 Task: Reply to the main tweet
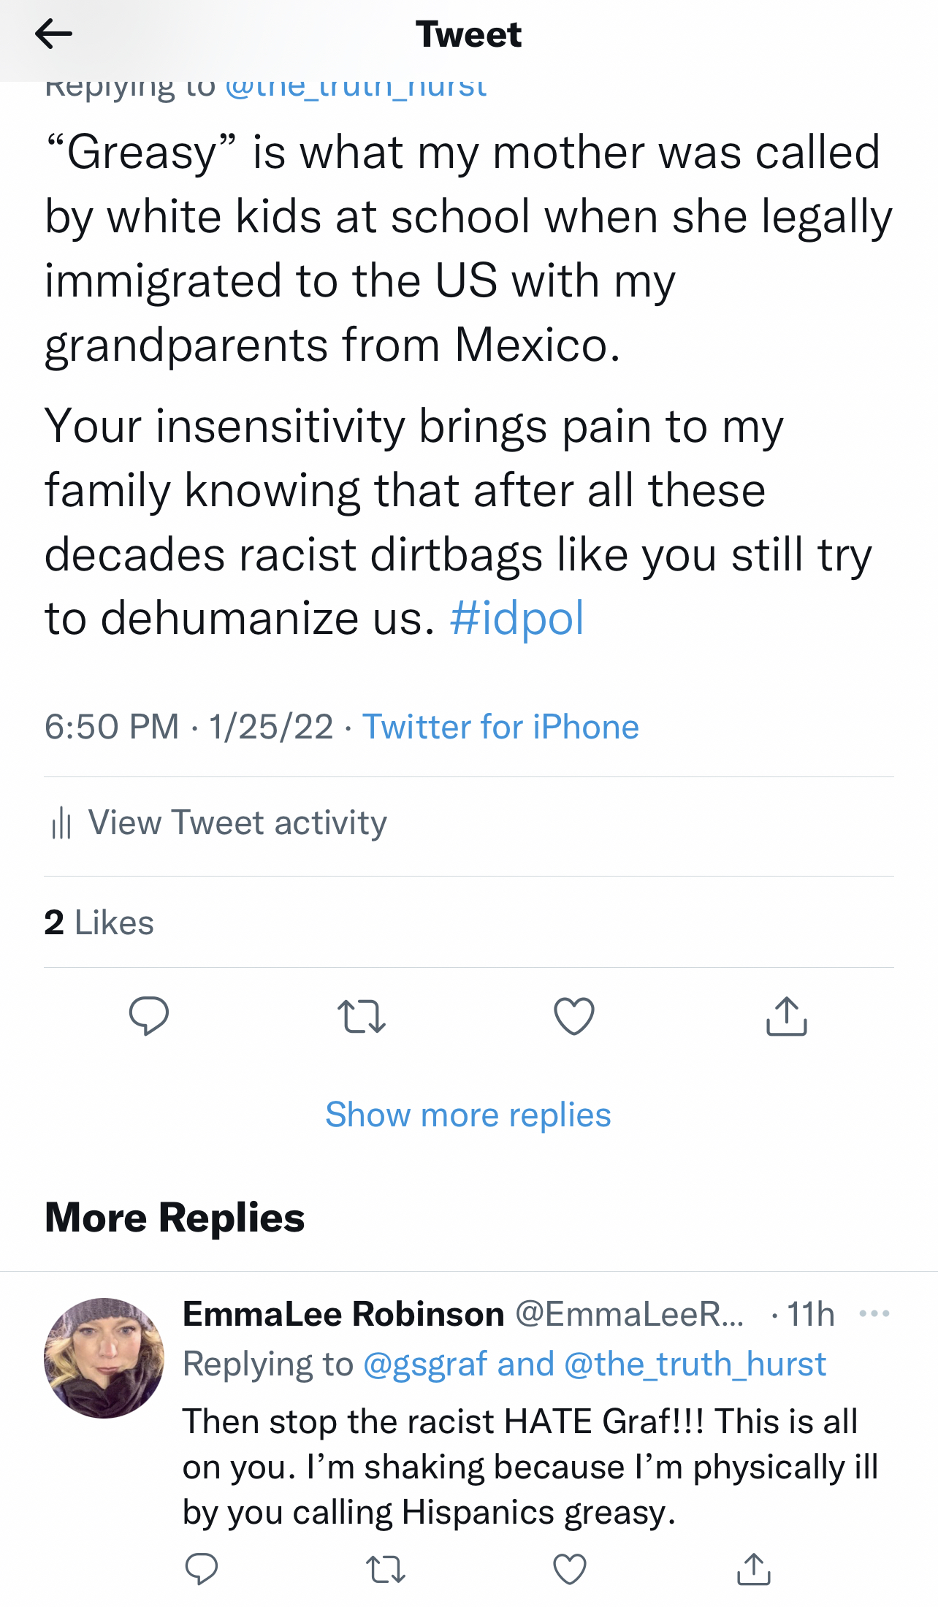(149, 1015)
